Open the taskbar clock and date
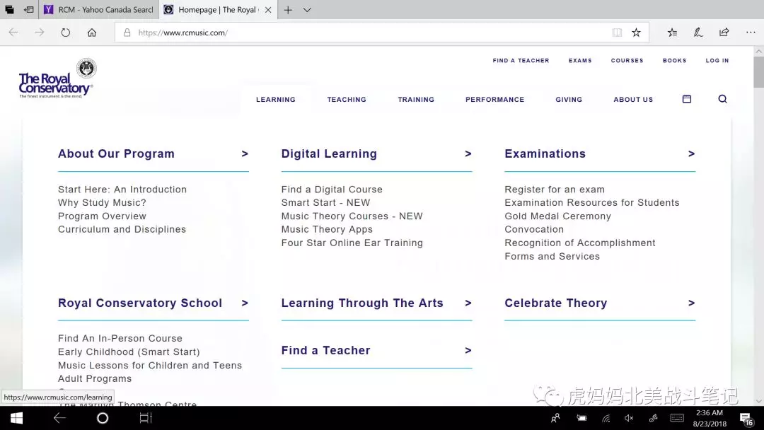The height and width of the screenshot is (430, 764). 710,418
